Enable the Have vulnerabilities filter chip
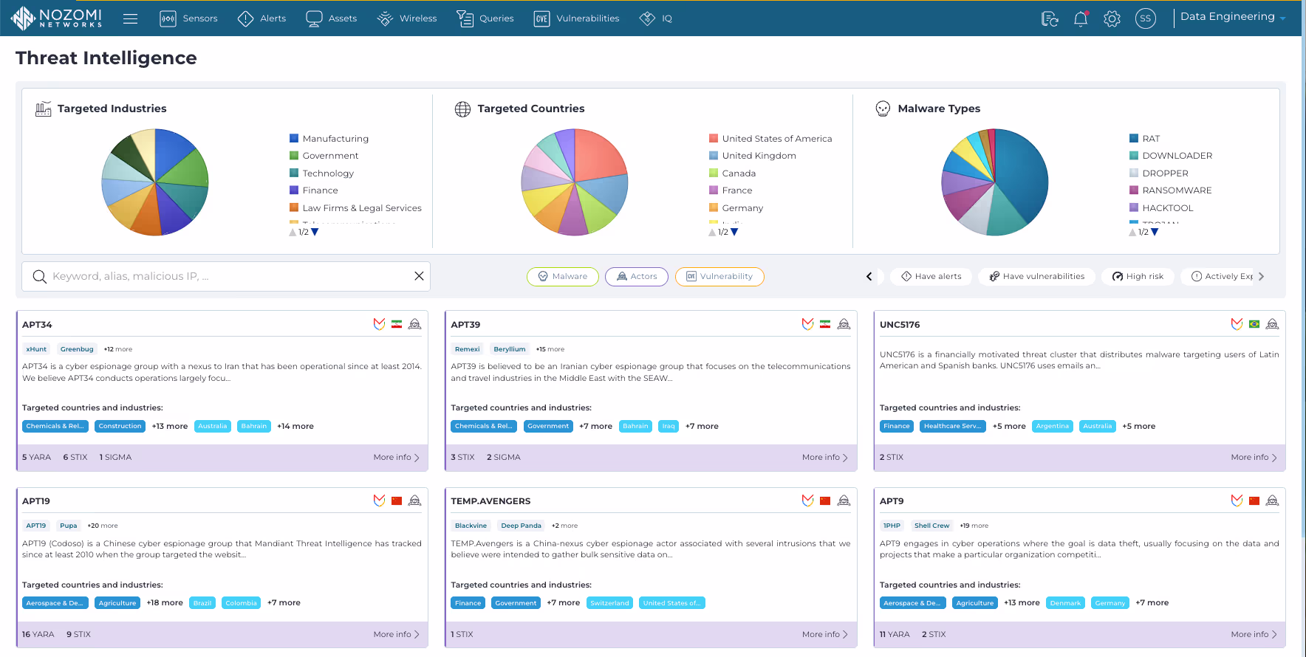The image size is (1306, 657). [x=1037, y=277]
